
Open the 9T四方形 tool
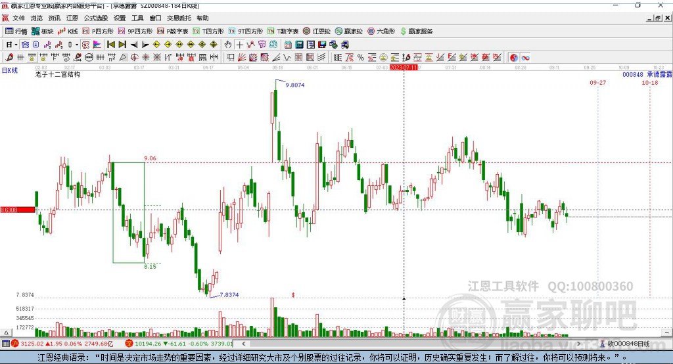point(246,32)
